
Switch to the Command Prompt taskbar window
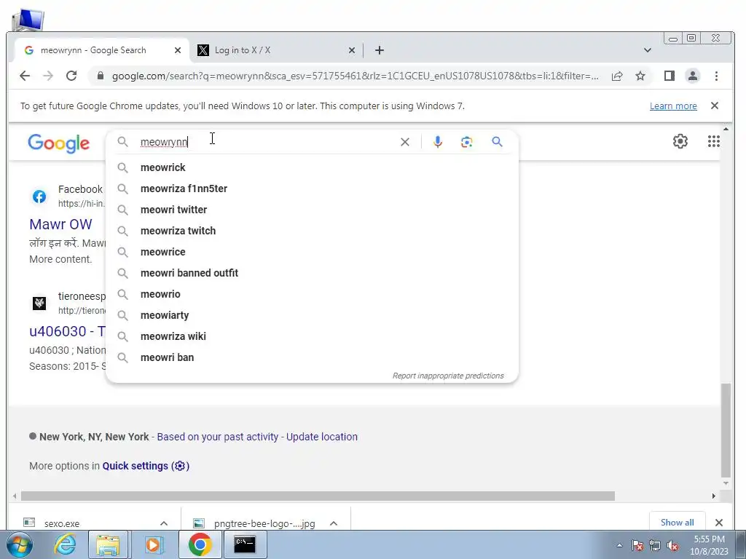coord(245,544)
